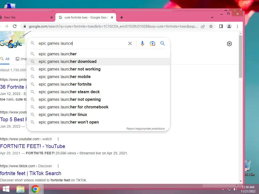Choose suggestion epic games launcher download
Image resolution: width=259 pixels, height=194 pixels.
pos(98,62)
